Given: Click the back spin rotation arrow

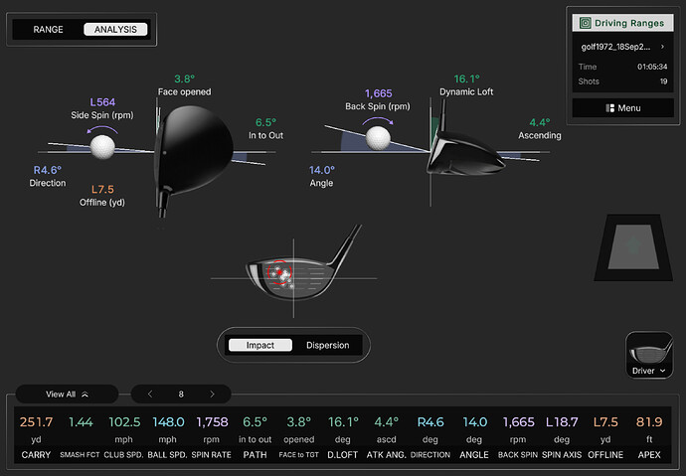Looking at the screenshot, I should point(378,120).
